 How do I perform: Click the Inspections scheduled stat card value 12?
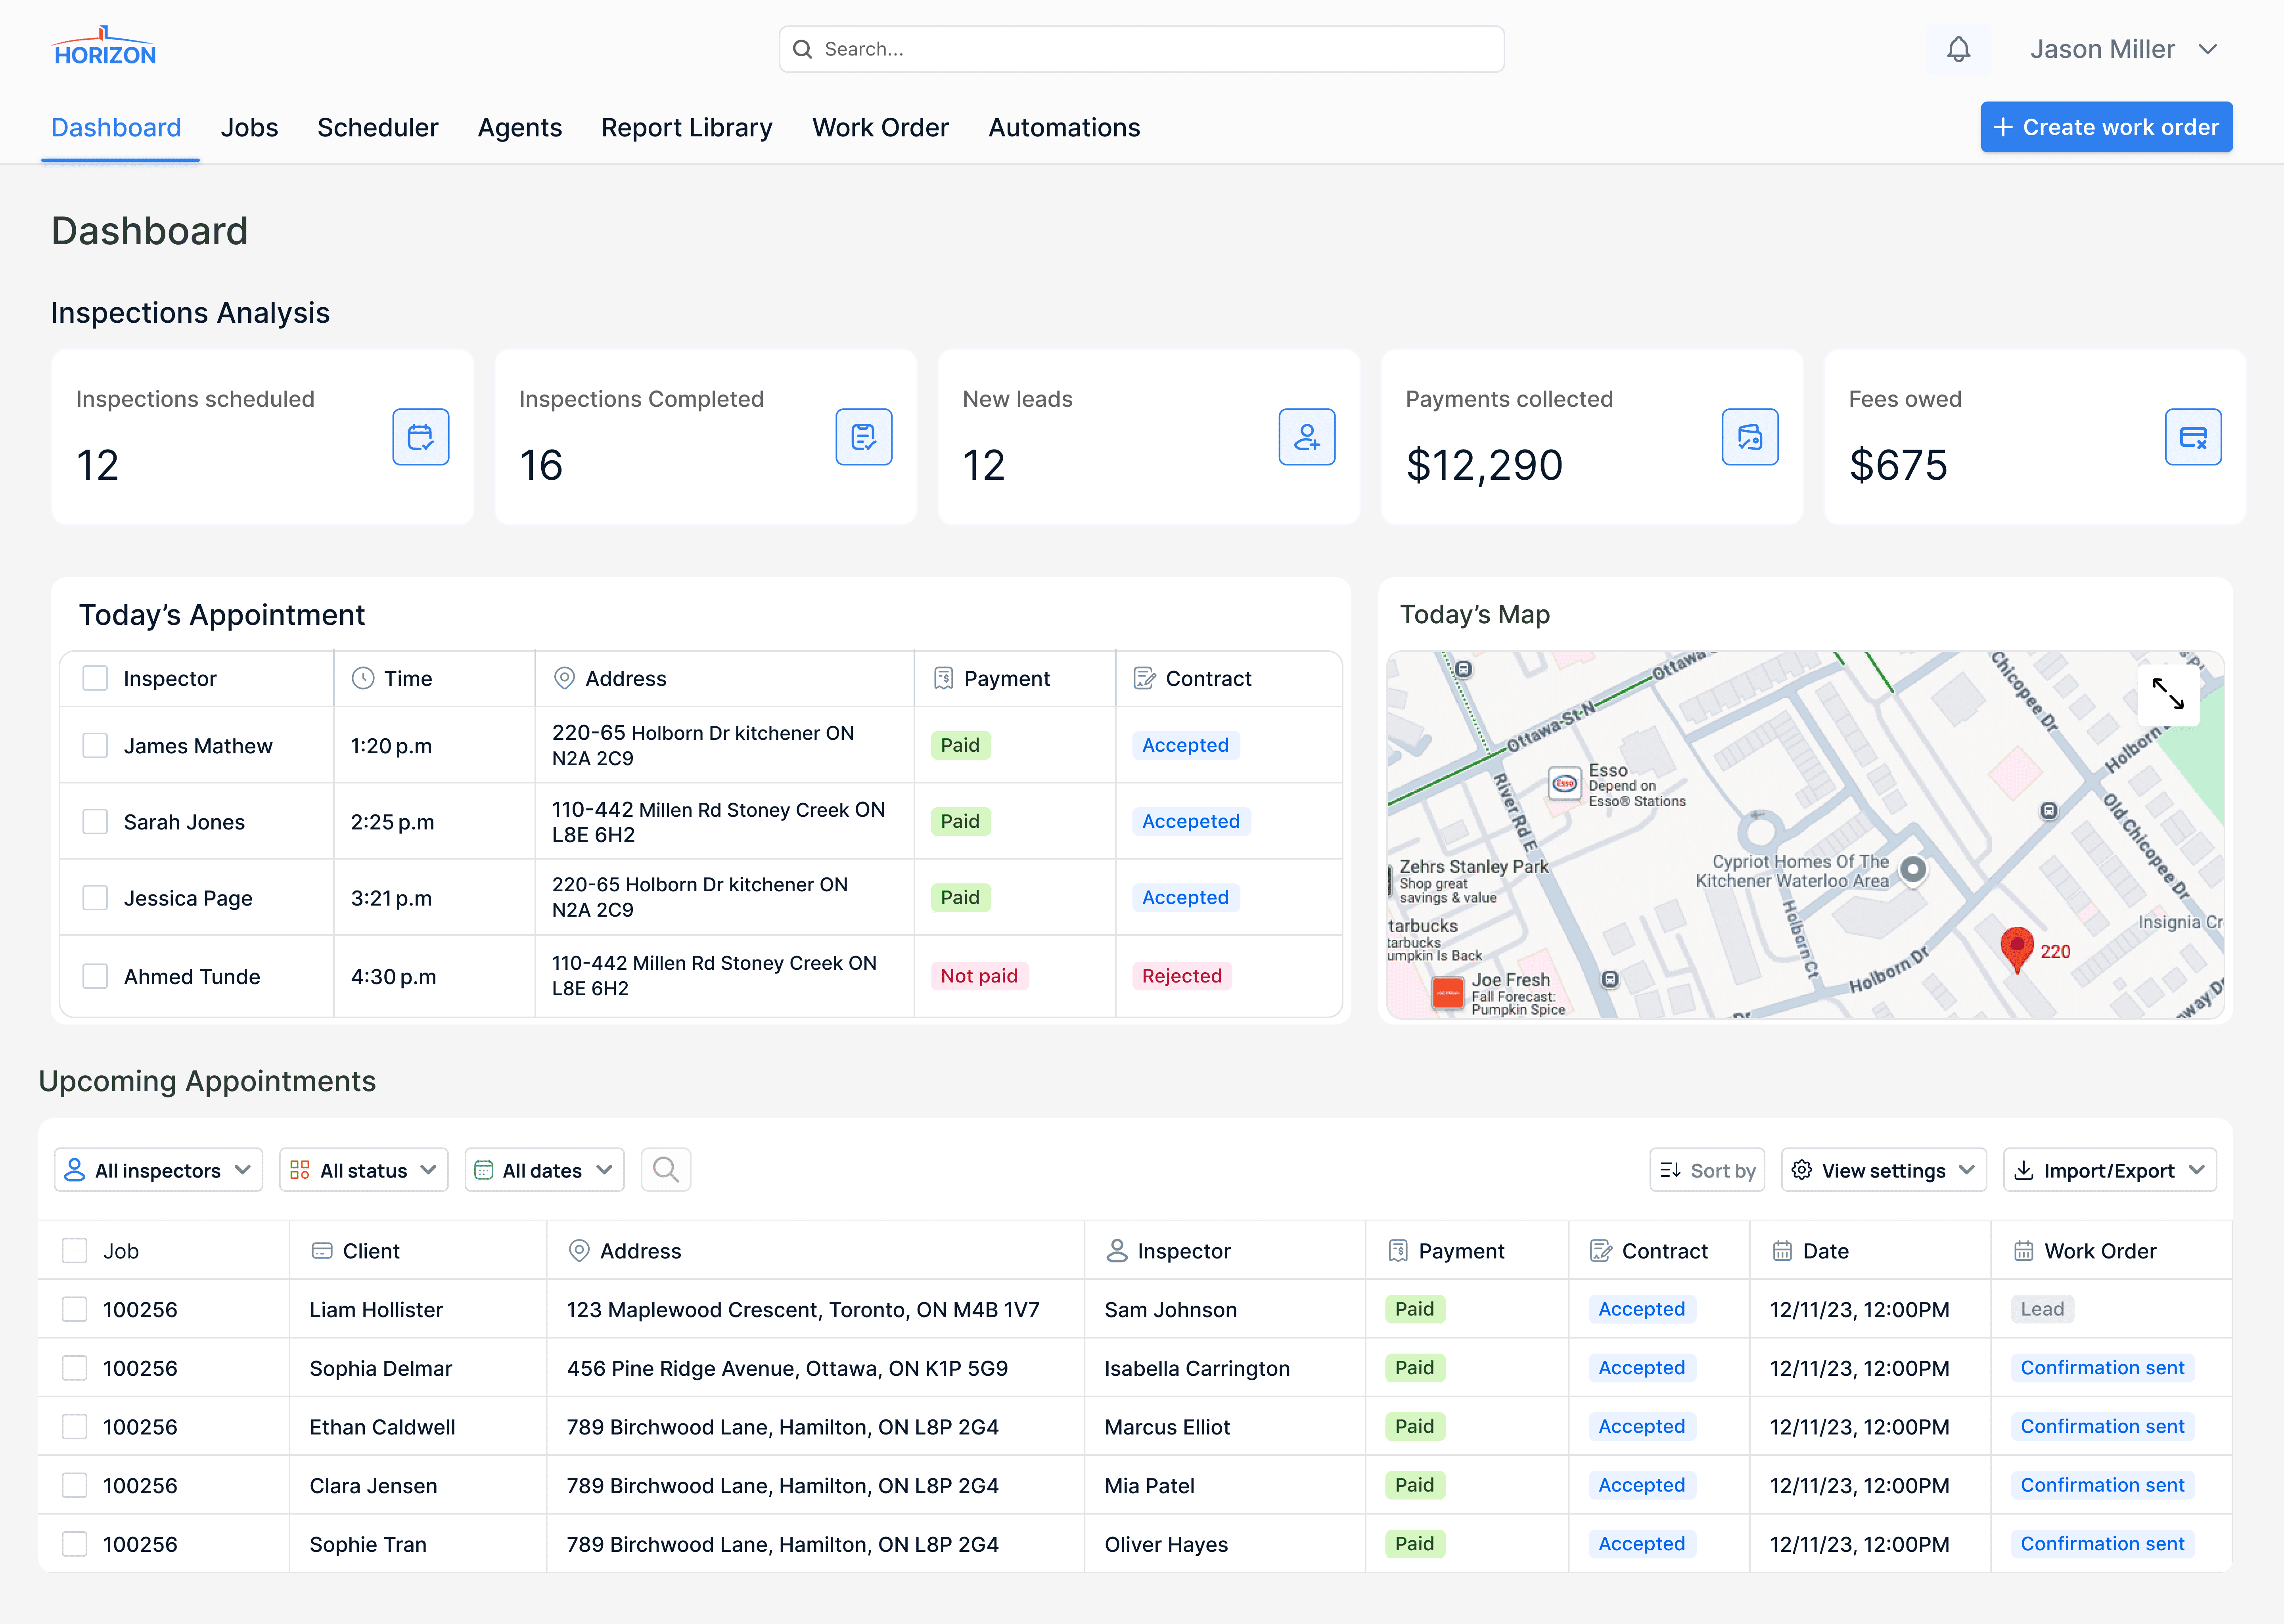(97, 465)
